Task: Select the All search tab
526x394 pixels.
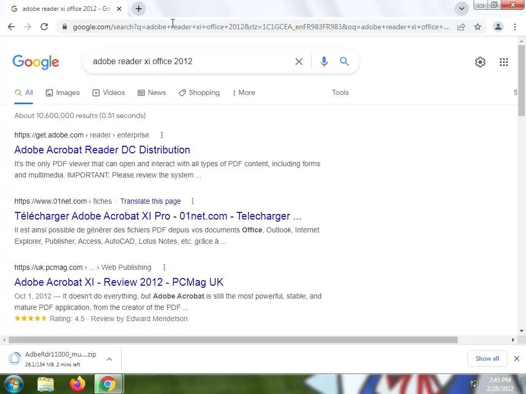Action: coord(24,93)
